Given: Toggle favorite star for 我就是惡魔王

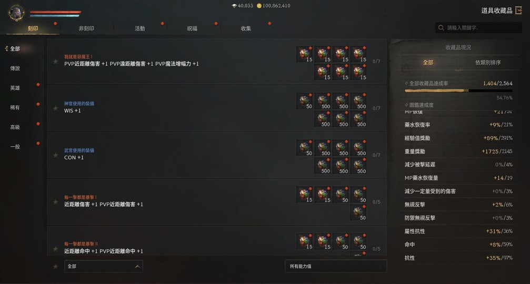Looking at the screenshot, I should point(55,62).
